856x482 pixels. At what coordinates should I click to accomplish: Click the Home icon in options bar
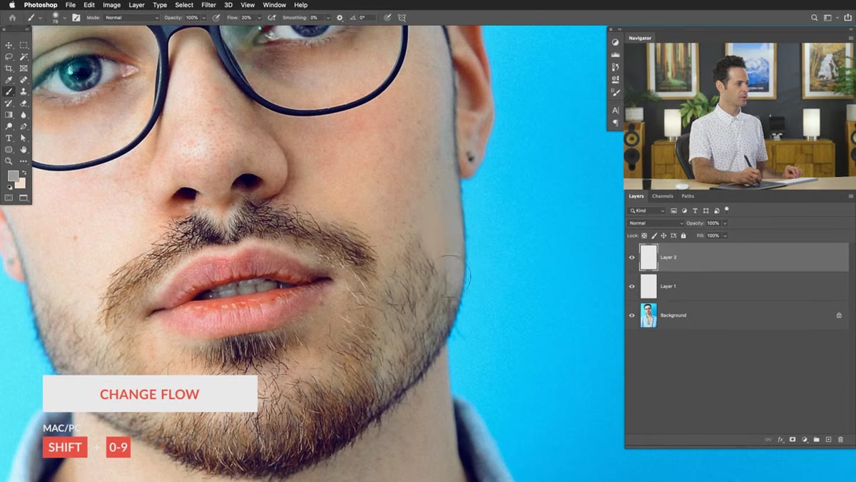tap(12, 17)
